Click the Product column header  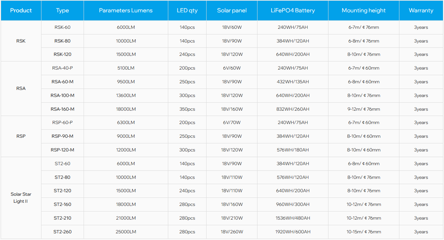coord(21,11)
